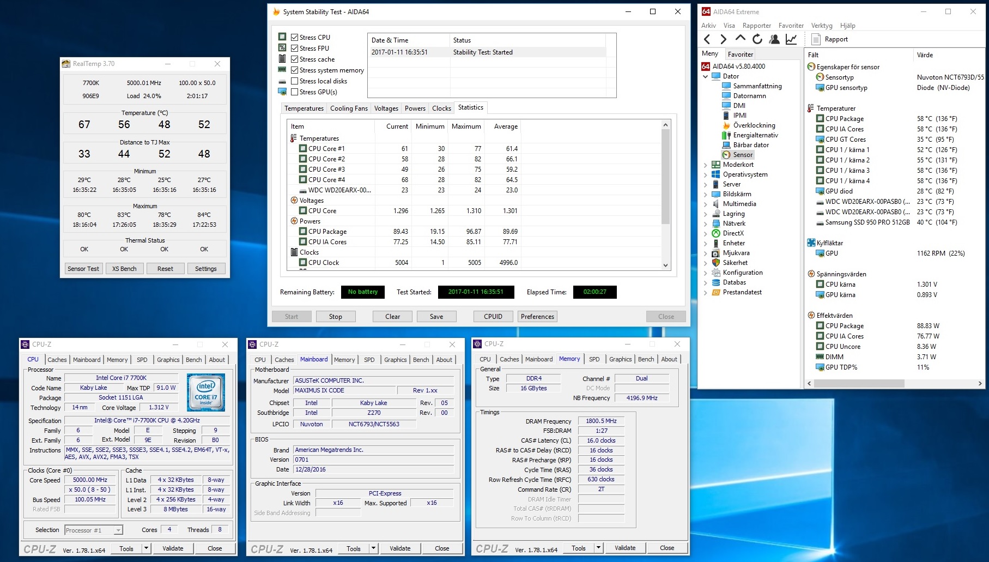Click the XS Bench button
Viewport: 989px width, 562px height.
click(x=124, y=269)
